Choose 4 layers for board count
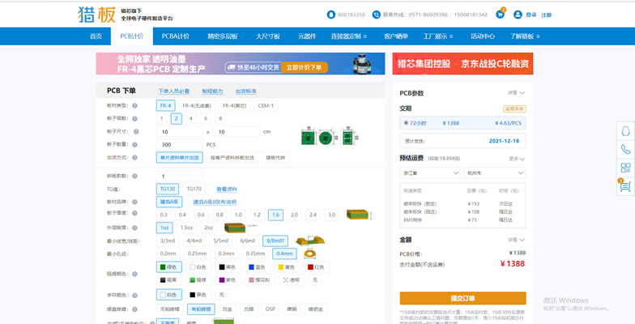 click(191, 118)
